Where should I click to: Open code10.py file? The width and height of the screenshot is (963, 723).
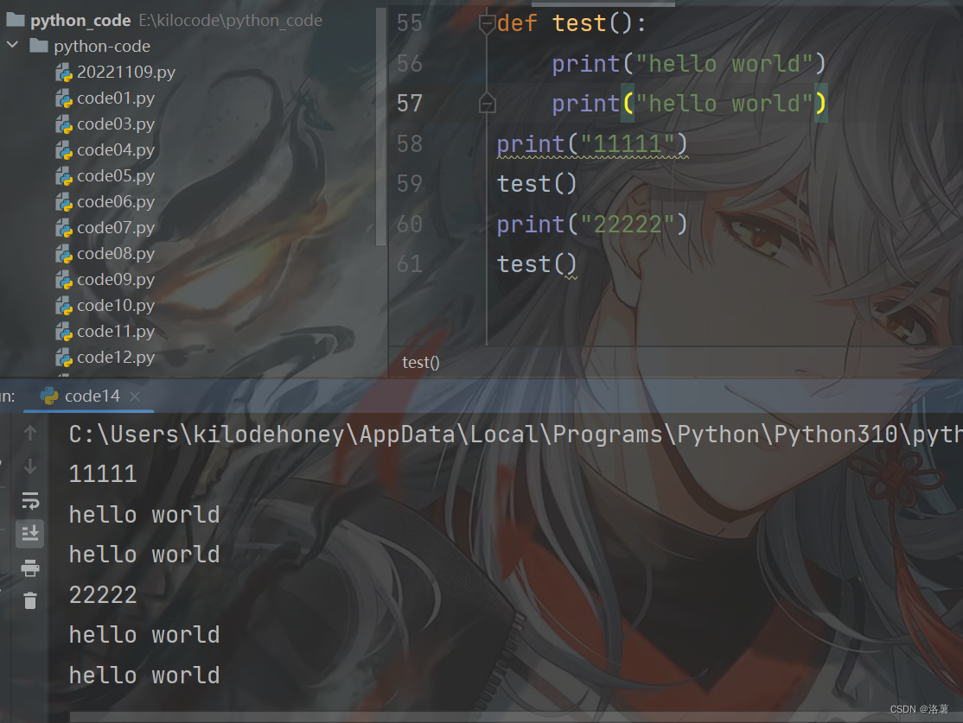[x=116, y=306]
